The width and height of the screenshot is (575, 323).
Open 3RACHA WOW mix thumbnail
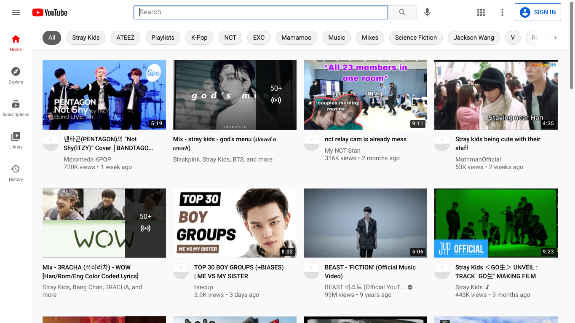pos(104,223)
